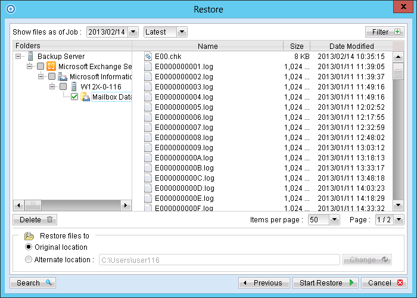Sort by the Name column header
This screenshot has height=298, width=417.
coord(208,46)
